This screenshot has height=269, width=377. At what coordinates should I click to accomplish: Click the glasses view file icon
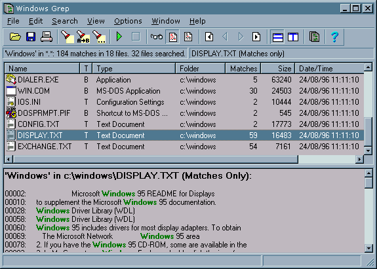point(157,37)
